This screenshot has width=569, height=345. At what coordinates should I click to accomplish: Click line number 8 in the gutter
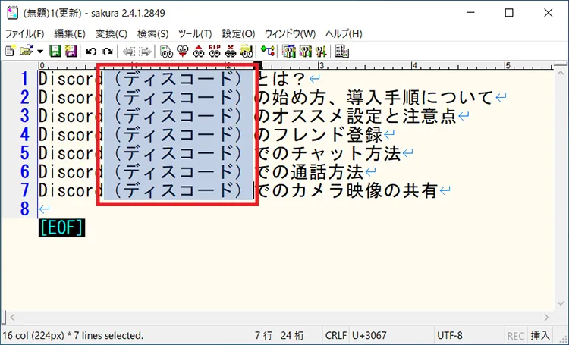click(24, 209)
